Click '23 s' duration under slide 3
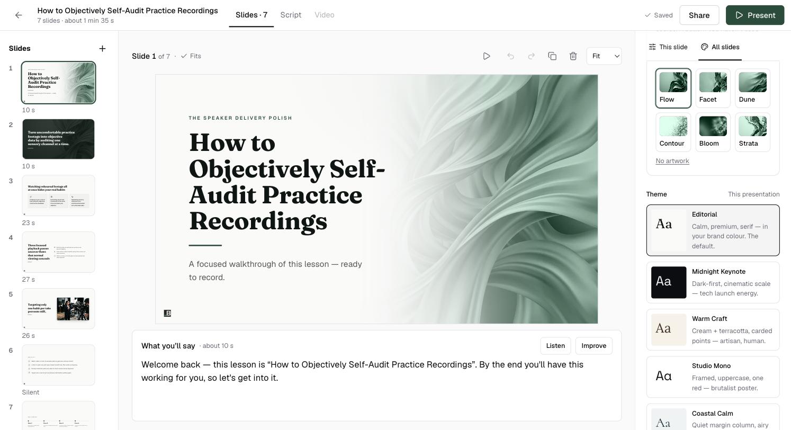The image size is (791, 430). 28,223
